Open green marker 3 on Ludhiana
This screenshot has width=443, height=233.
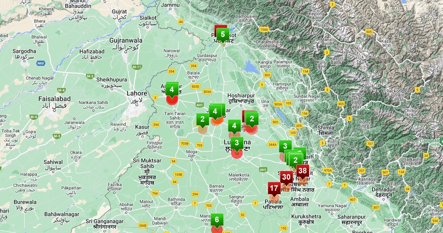[x=237, y=143]
